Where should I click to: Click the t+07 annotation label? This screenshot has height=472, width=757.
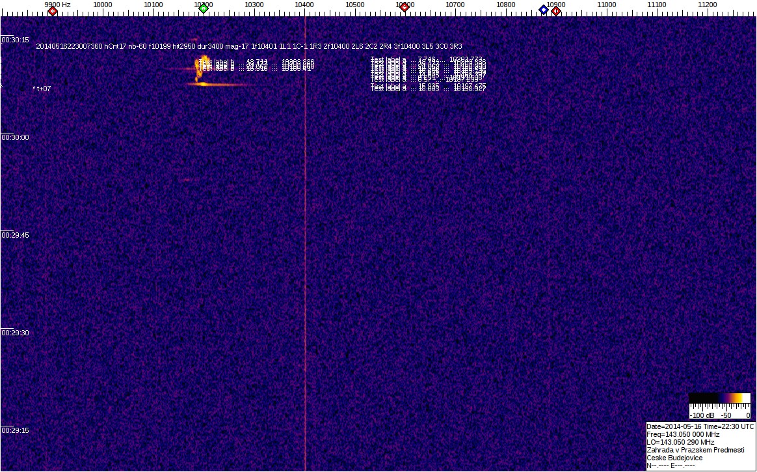point(43,89)
